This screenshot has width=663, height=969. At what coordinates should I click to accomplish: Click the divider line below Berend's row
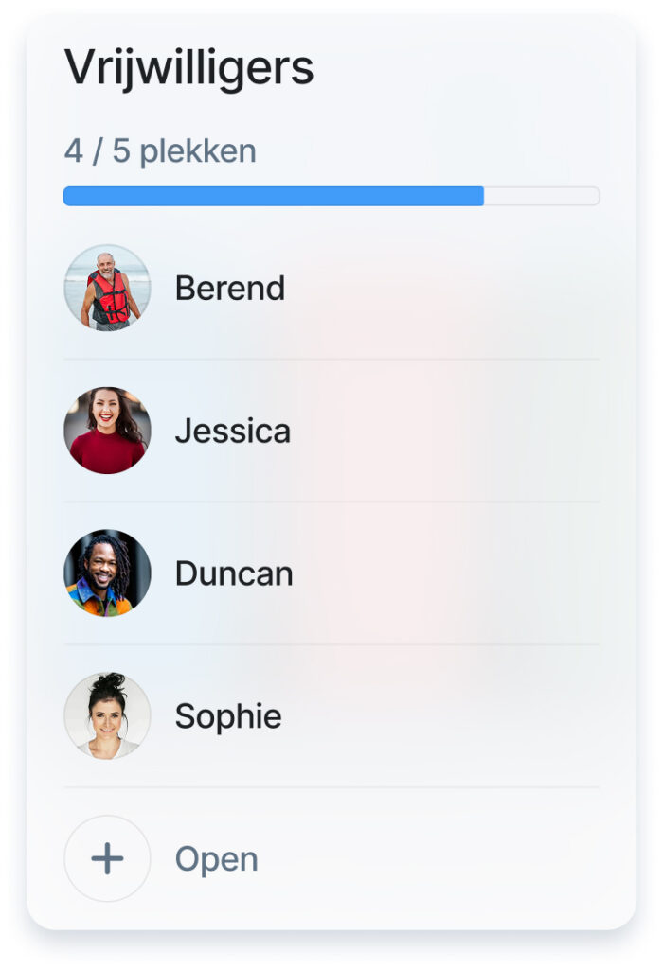tap(331, 360)
